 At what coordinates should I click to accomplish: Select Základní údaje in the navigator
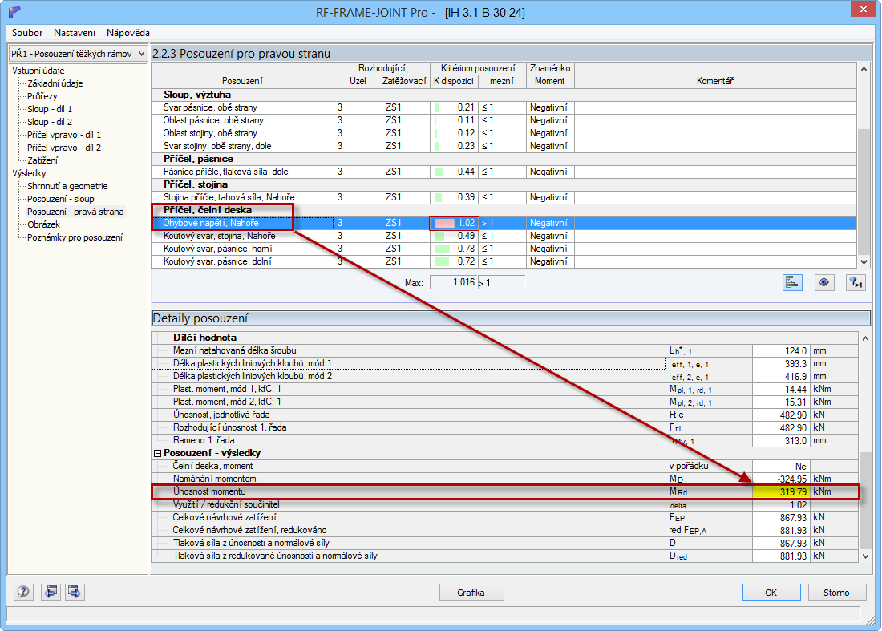(x=55, y=83)
